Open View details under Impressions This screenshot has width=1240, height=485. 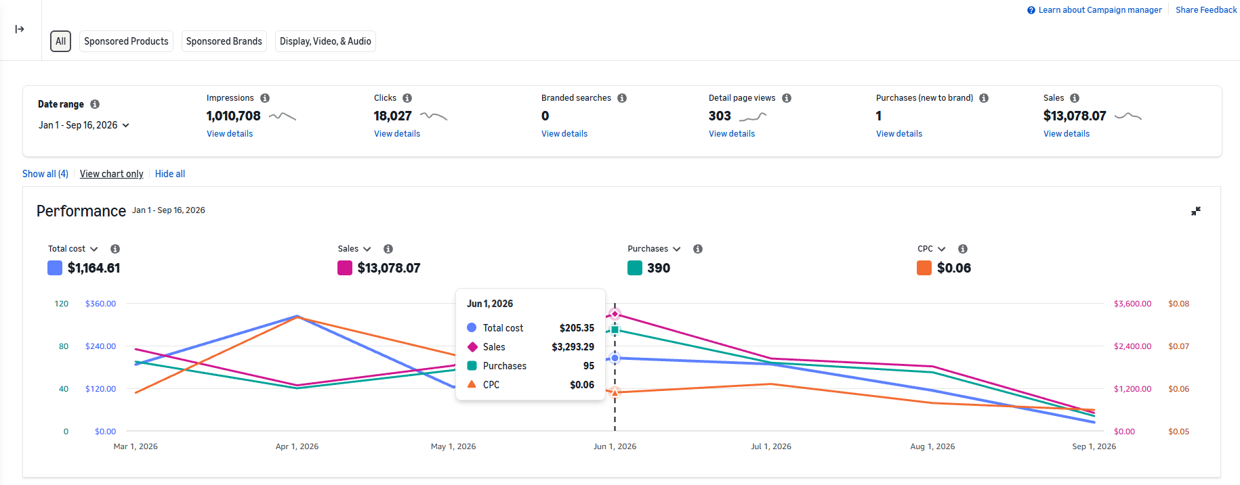pyautogui.click(x=230, y=134)
